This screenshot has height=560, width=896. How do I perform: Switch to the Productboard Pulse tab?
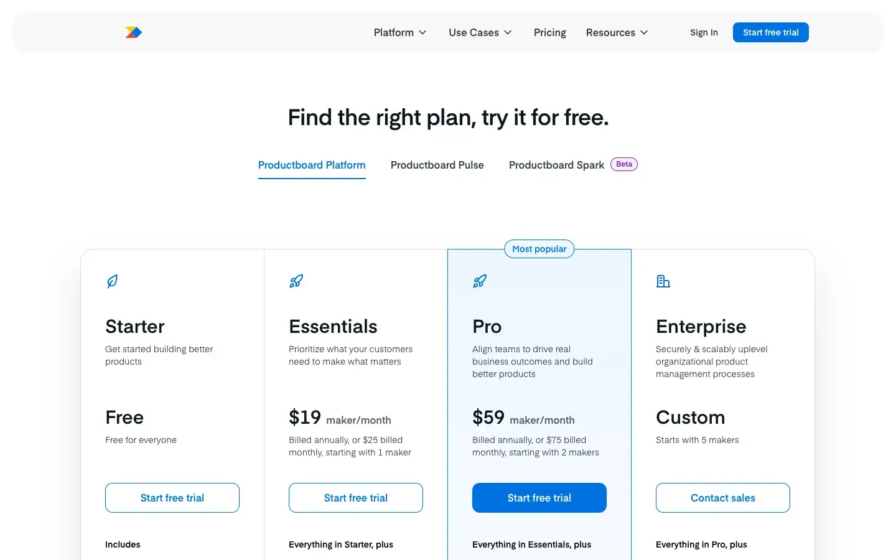coord(437,165)
